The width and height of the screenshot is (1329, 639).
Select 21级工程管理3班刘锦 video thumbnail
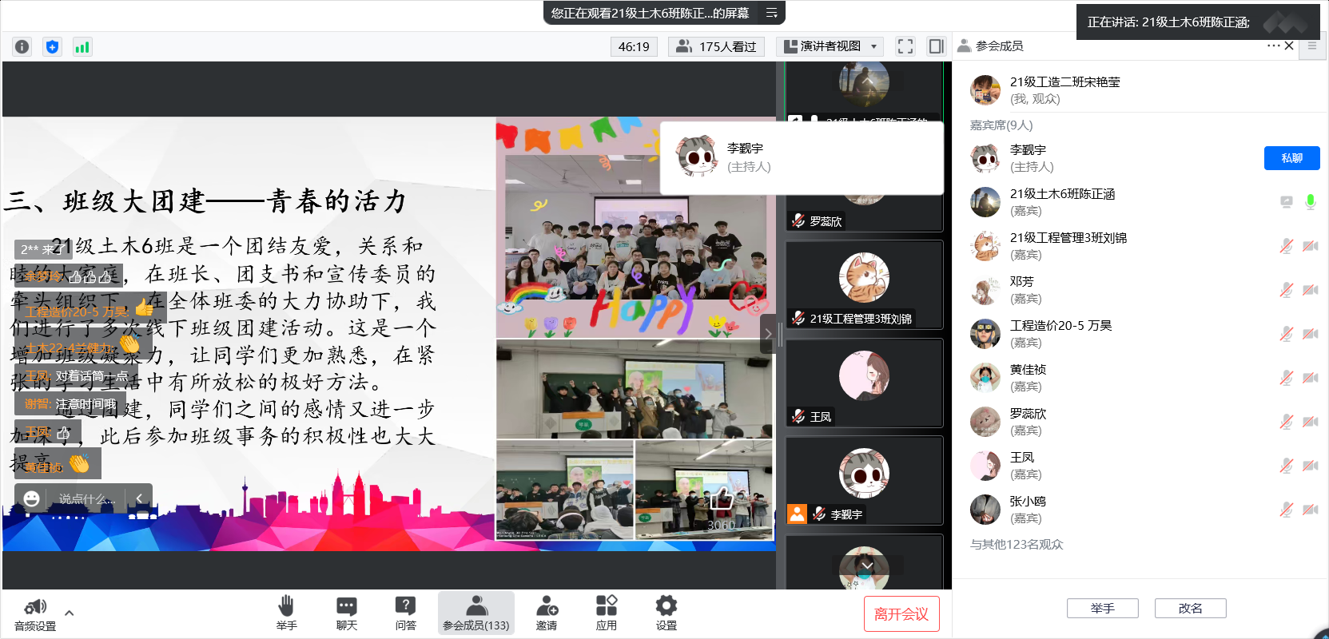click(864, 284)
